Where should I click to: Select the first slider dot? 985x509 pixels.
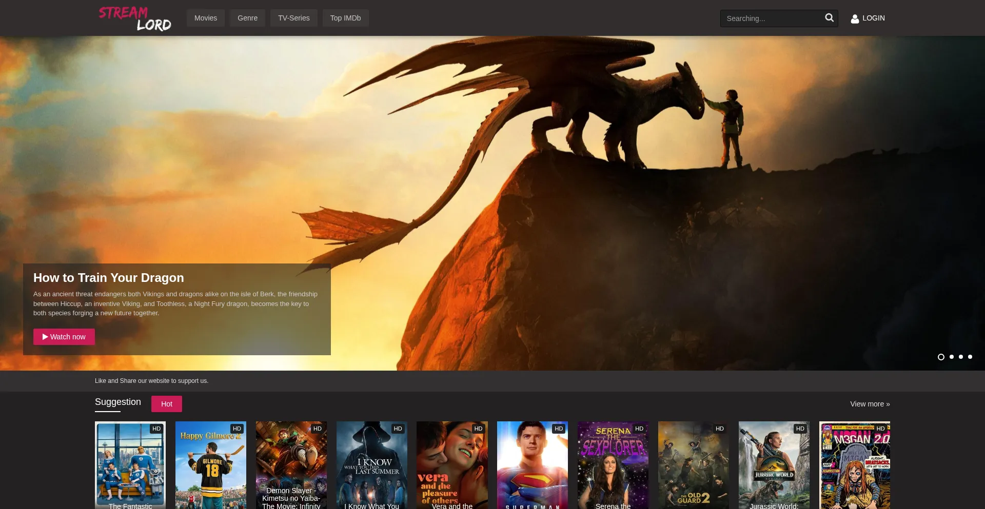pyautogui.click(x=941, y=357)
